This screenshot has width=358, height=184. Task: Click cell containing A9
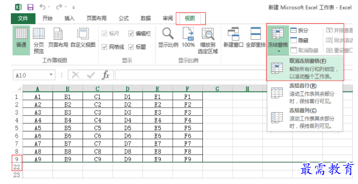tap(38, 159)
